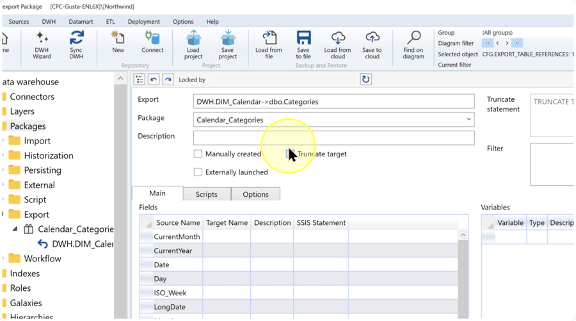Select the Connectors tree entry

32,97
